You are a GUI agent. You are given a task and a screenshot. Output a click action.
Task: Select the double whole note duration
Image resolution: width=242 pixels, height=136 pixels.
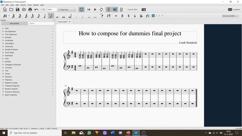[64, 17]
